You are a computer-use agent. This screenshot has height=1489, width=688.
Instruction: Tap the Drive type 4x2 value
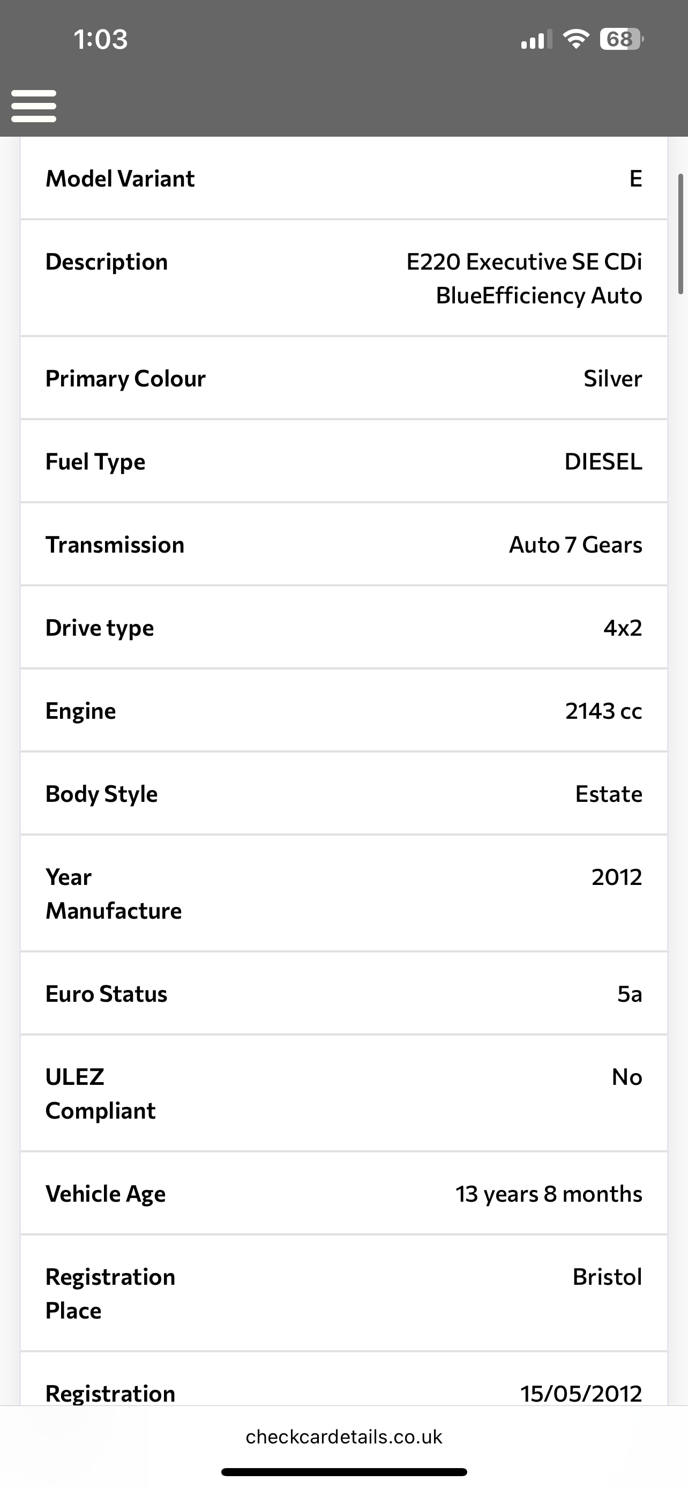pos(622,628)
